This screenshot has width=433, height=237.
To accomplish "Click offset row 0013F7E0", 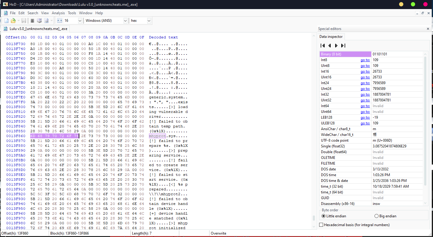I will (16, 97).
